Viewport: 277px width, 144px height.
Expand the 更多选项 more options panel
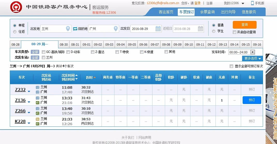pos(253,58)
